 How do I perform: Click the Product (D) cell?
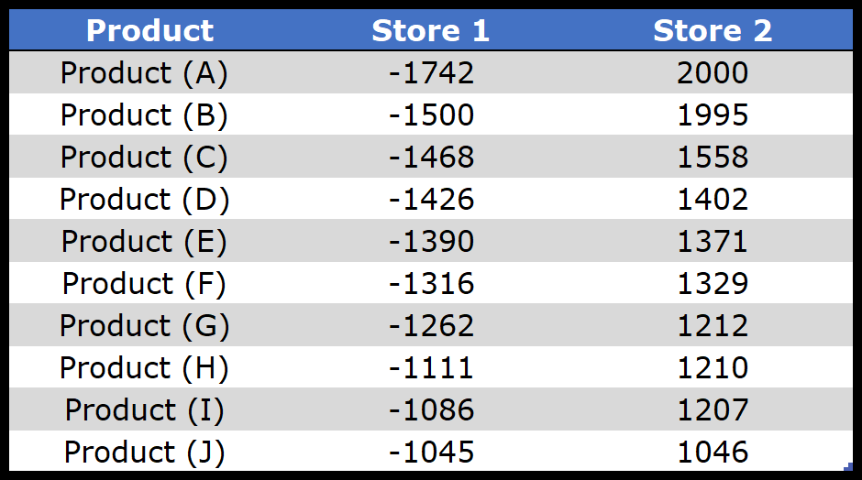pyautogui.click(x=144, y=199)
